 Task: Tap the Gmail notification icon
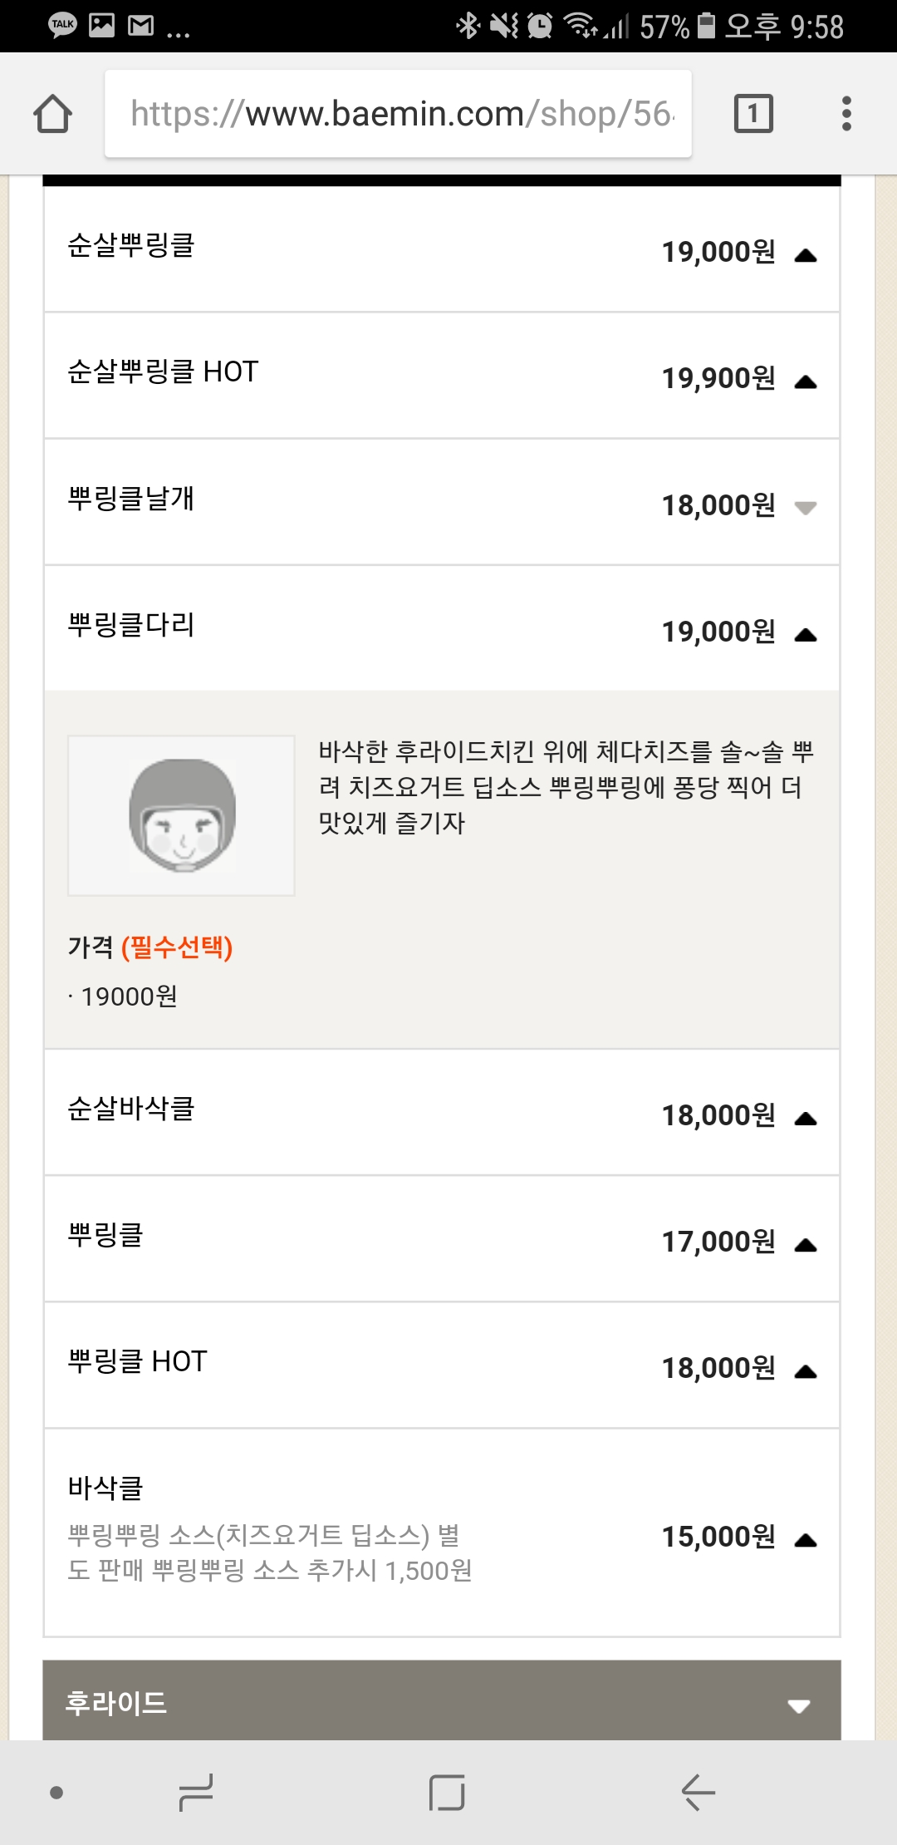tap(140, 26)
